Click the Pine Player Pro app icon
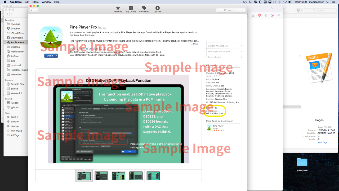This screenshot has width=339, height=191. click(51, 37)
